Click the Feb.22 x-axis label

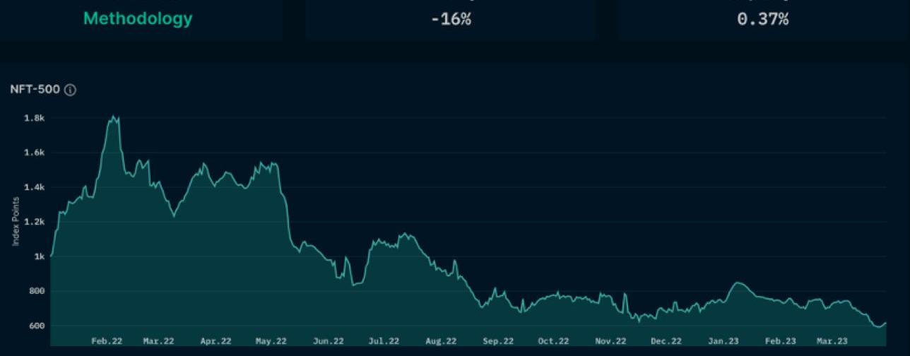pos(107,341)
